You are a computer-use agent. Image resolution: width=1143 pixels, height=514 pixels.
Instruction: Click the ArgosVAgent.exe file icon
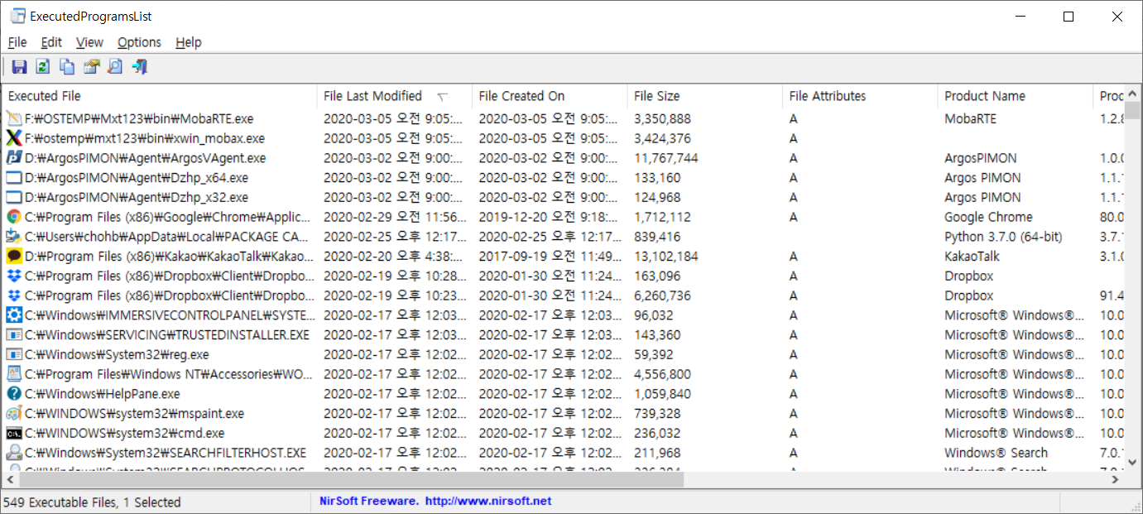tap(14, 158)
